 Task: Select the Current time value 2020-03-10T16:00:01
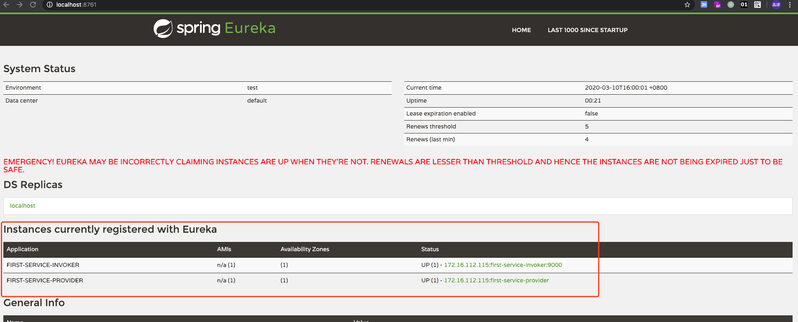[x=626, y=88]
